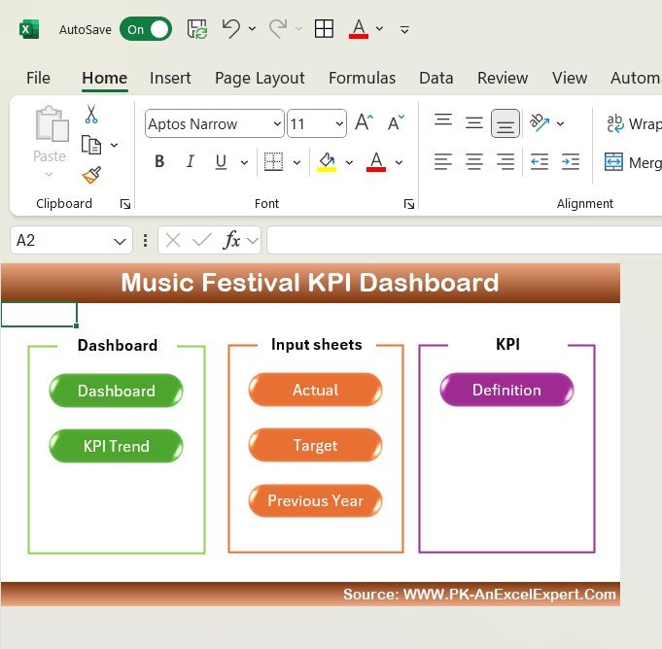662x649 pixels.
Task: Apply red font color in ribbon
Action: point(376,162)
